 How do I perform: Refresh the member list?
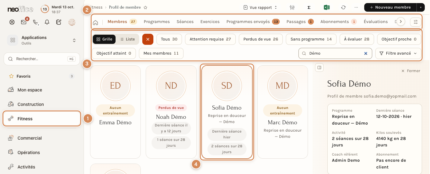pyautogui.click(x=343, y=7)
